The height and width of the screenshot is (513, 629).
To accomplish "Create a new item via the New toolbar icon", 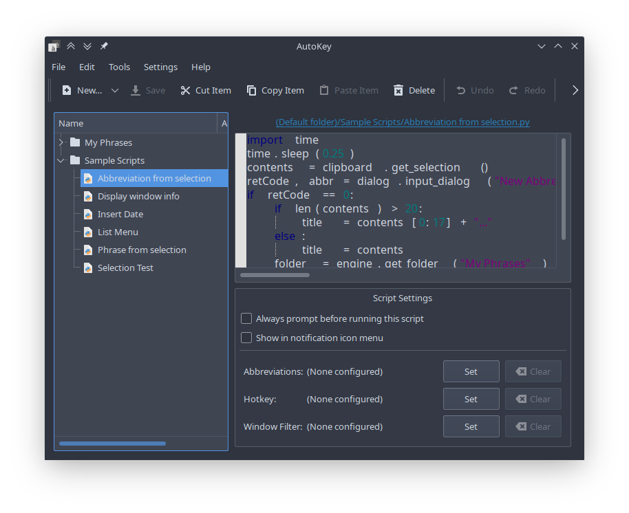I will tap(67, 89).
